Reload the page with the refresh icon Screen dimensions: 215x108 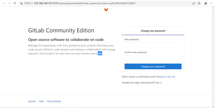click(x=15, y=3)
